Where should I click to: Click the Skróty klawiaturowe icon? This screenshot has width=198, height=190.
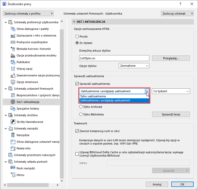[x=13, y=122]
